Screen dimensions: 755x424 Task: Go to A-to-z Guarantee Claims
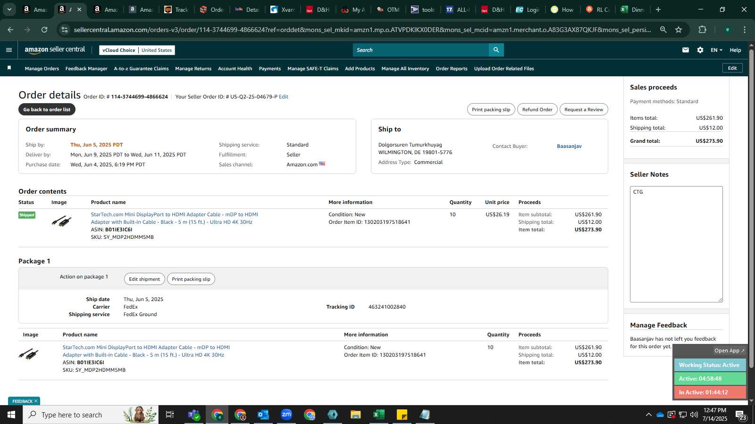[x=141, y=69]
